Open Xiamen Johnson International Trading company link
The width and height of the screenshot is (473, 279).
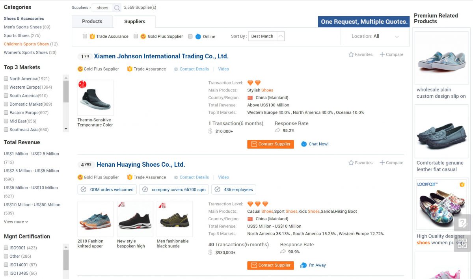click(161, 56)
